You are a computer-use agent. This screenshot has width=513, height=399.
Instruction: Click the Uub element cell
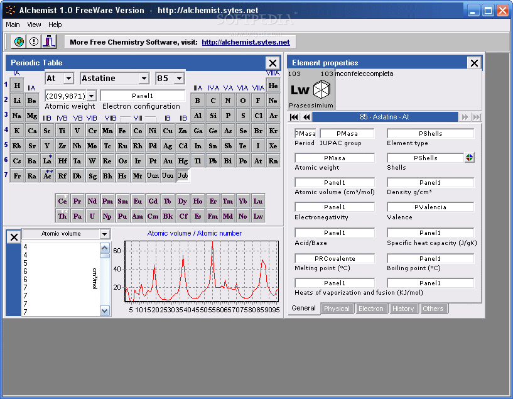pyautogui.click(x=183, y=176)
